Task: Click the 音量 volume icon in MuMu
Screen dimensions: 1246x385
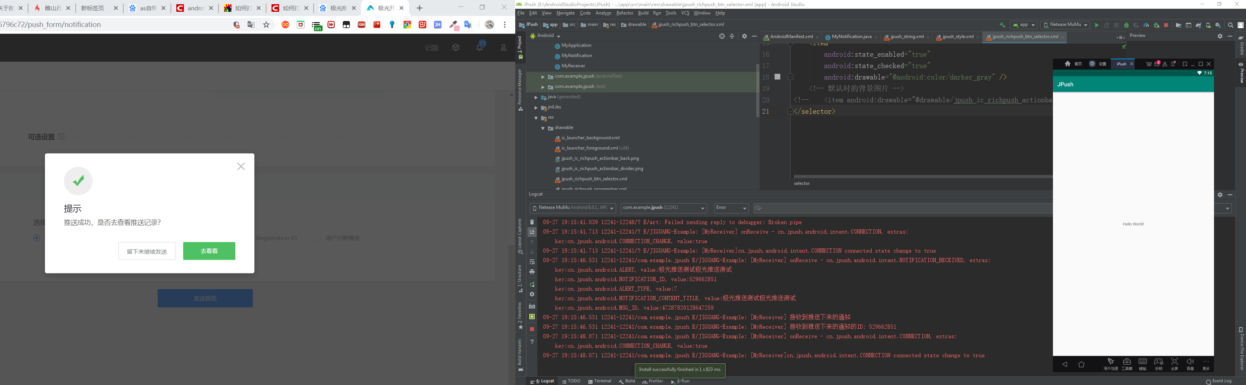Action: [x=1190, y=364]
